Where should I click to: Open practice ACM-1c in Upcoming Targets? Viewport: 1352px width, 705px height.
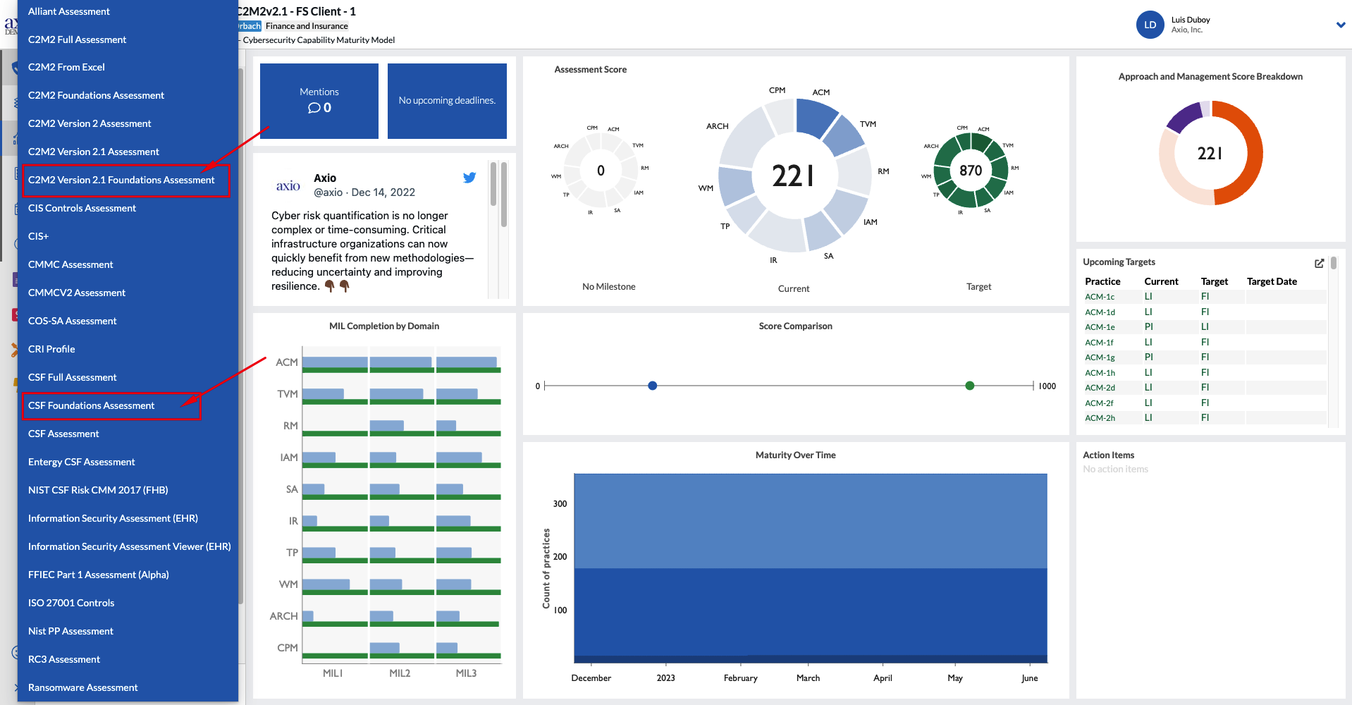[x=1100, y=297]
